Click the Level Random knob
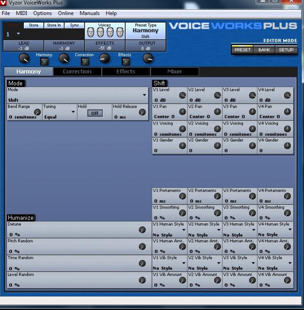The height and width of the screenshot is (310, 304). (x=142, y=280)
